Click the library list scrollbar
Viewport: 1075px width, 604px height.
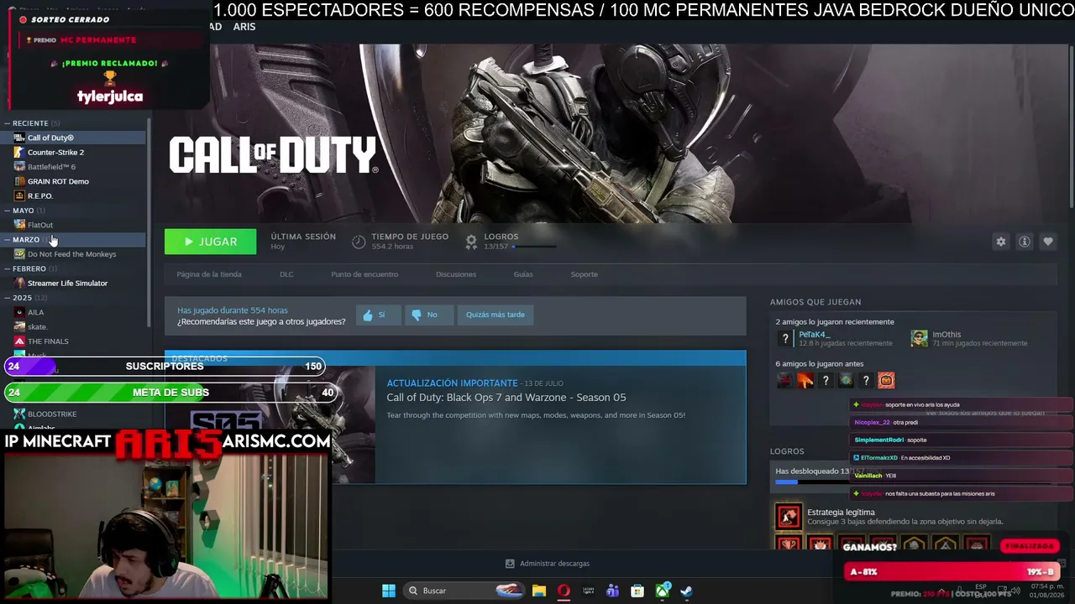tap(149, 222)
